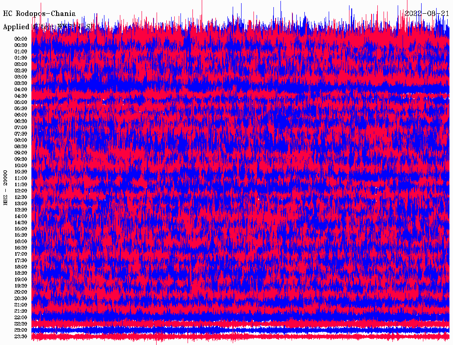Select the 06:00 time row label
The width and height of the screenshot is (453, 345).
click(21, 115)
